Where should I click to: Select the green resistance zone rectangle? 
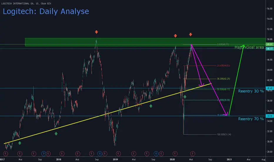click(x=145, y=42)
